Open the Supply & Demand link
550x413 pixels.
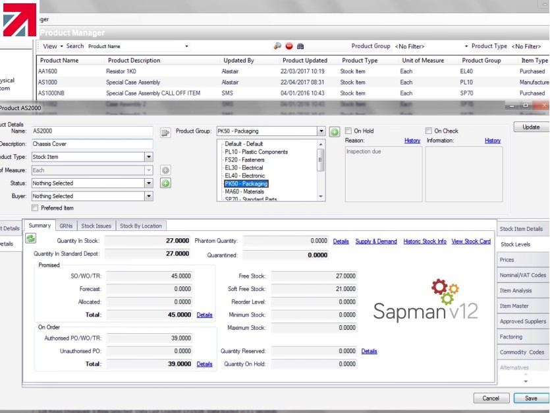[x=376, y=241]
